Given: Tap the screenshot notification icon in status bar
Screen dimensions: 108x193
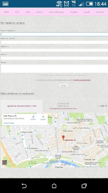Looking at the screenshot, I should [5, 4].
